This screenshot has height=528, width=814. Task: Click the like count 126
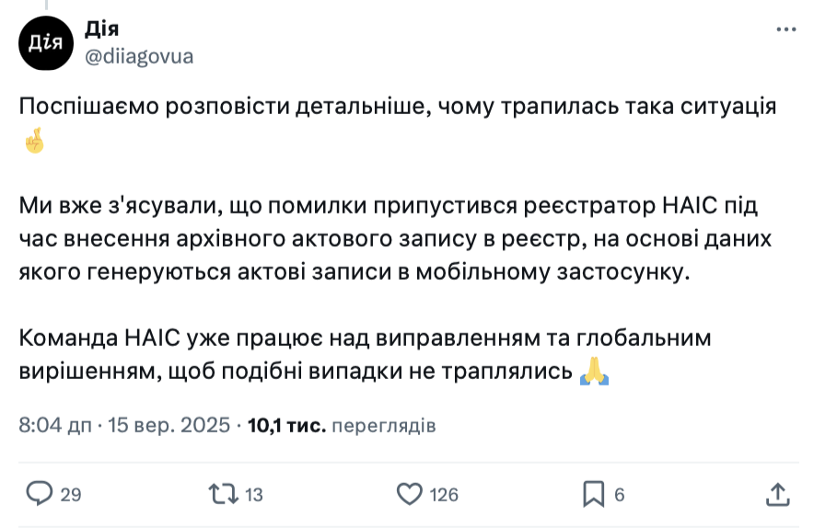444,495
